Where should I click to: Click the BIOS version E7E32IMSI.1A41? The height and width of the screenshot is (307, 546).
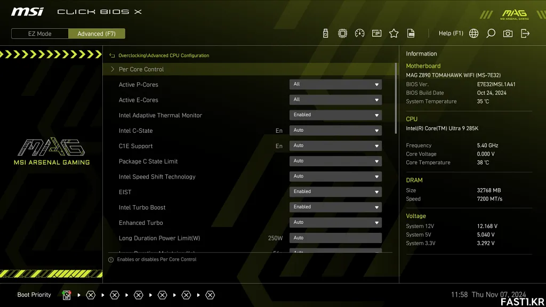[x=496, y=84]
